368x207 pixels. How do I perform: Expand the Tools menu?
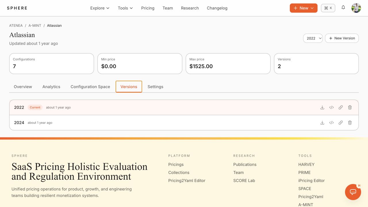[x=125, y=8]
